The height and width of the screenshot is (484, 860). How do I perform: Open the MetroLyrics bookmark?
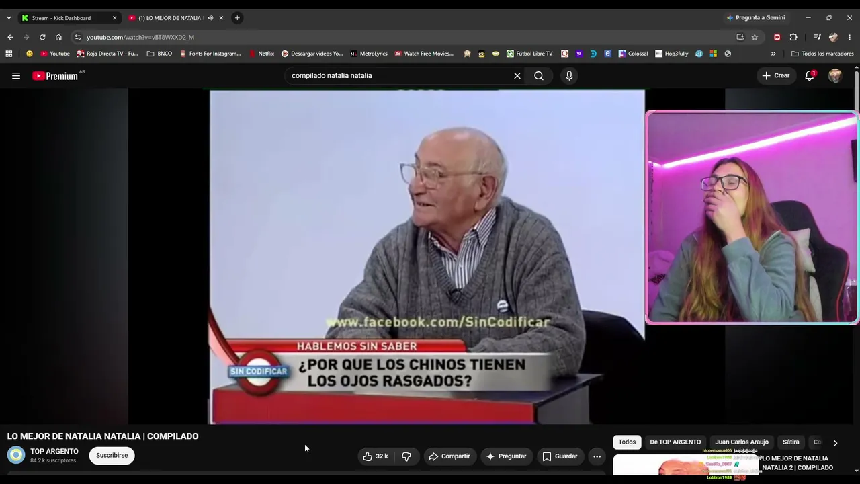[369, 54]
